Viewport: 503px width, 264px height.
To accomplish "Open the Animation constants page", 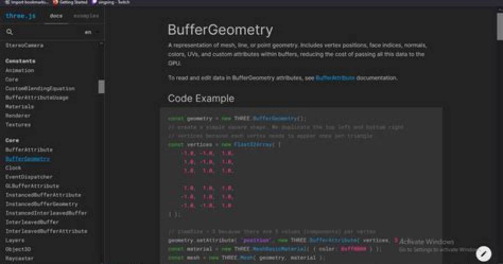I will point(20,70).
